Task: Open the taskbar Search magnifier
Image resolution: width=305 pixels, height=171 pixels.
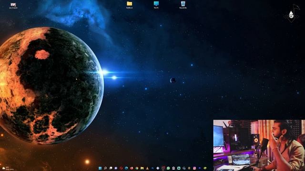Action: pyautogui.click(x=105, y=168)
